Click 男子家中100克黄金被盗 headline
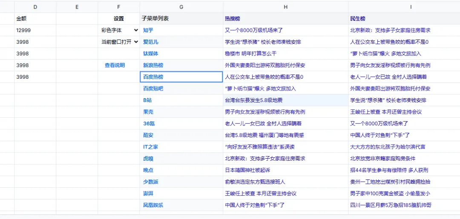The width and height of the screenshot is (460, 219). (x=390, y=193)
